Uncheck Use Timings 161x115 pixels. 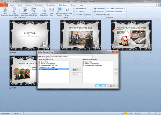point(74,11)
